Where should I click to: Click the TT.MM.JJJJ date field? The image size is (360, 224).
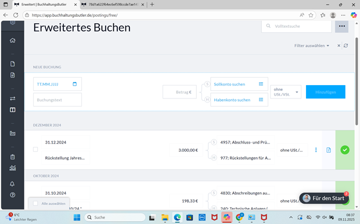[x=57, y=84]
